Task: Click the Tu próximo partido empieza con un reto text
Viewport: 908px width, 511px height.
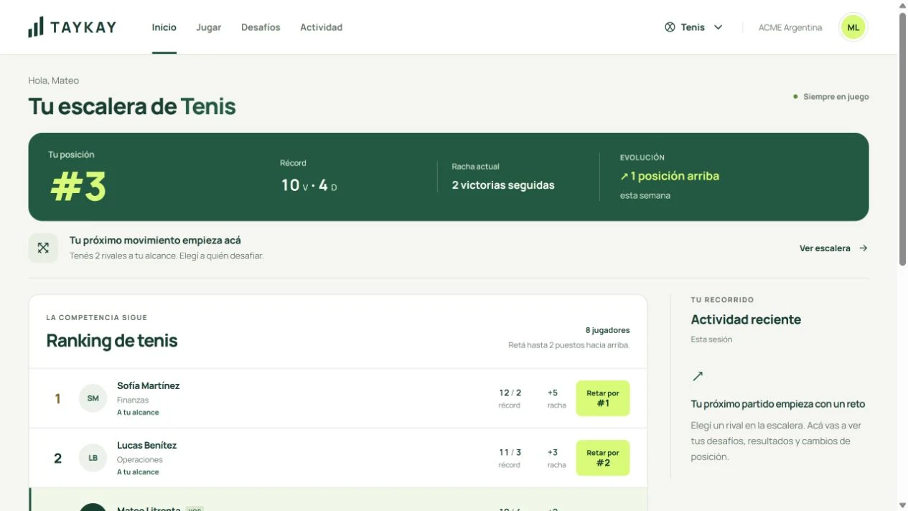Action: (778, 404)
